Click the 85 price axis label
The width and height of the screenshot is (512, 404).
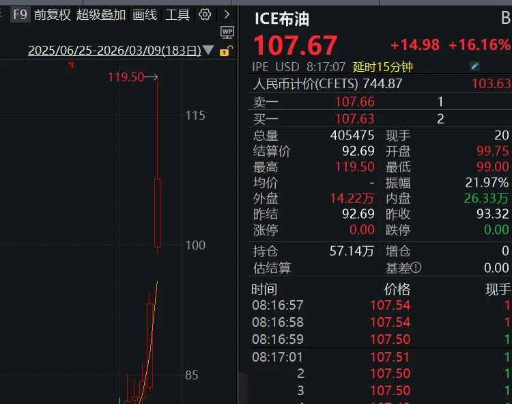192,375
